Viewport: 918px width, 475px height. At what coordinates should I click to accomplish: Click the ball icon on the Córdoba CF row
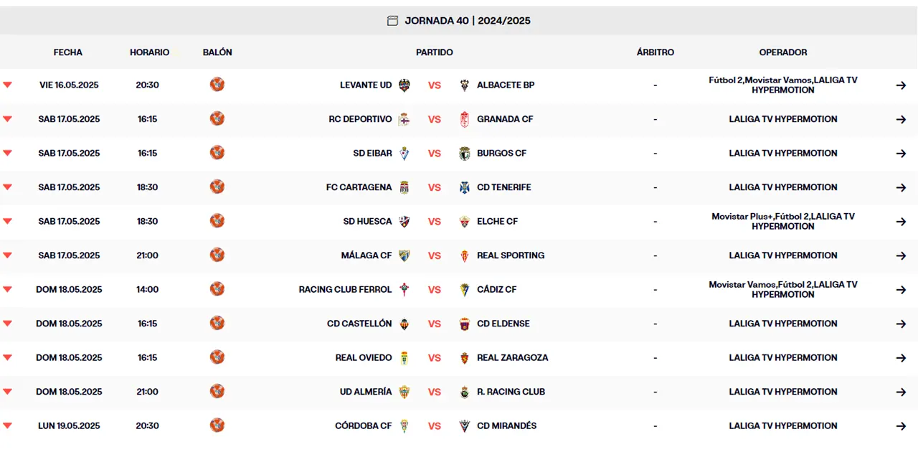click(x=217, y=425)
